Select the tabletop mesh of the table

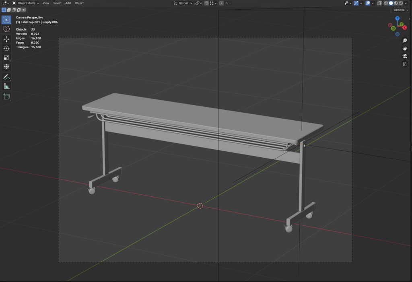(x=202, y=118)
